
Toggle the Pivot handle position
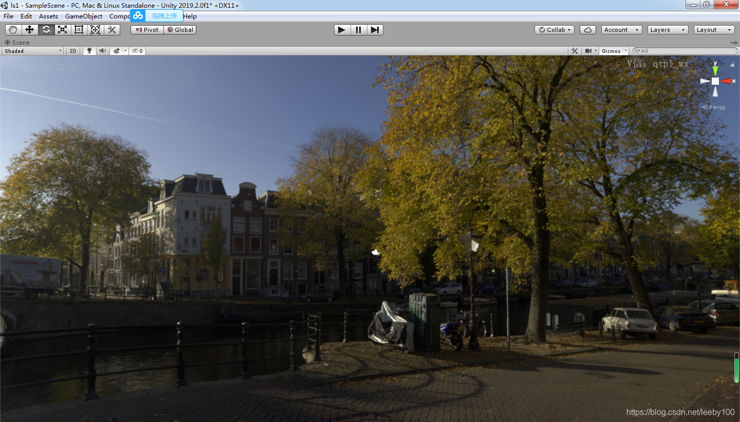click(x=147, y=30)
